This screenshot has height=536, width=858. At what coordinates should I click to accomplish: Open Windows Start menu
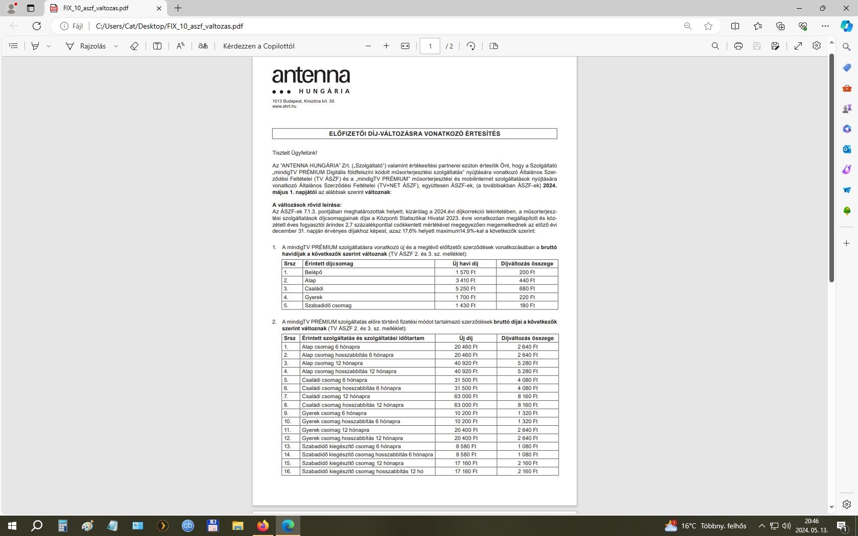tap(12, 526)
